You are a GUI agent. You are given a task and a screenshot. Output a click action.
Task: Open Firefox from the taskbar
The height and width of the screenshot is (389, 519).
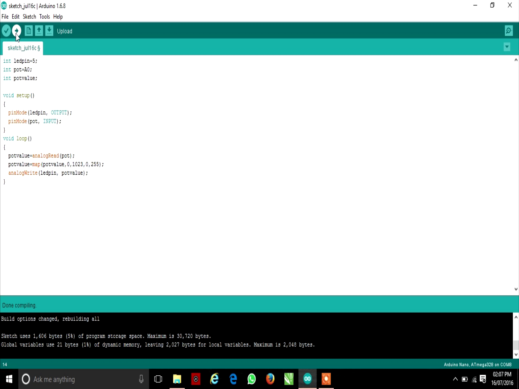tap(270, 379)
